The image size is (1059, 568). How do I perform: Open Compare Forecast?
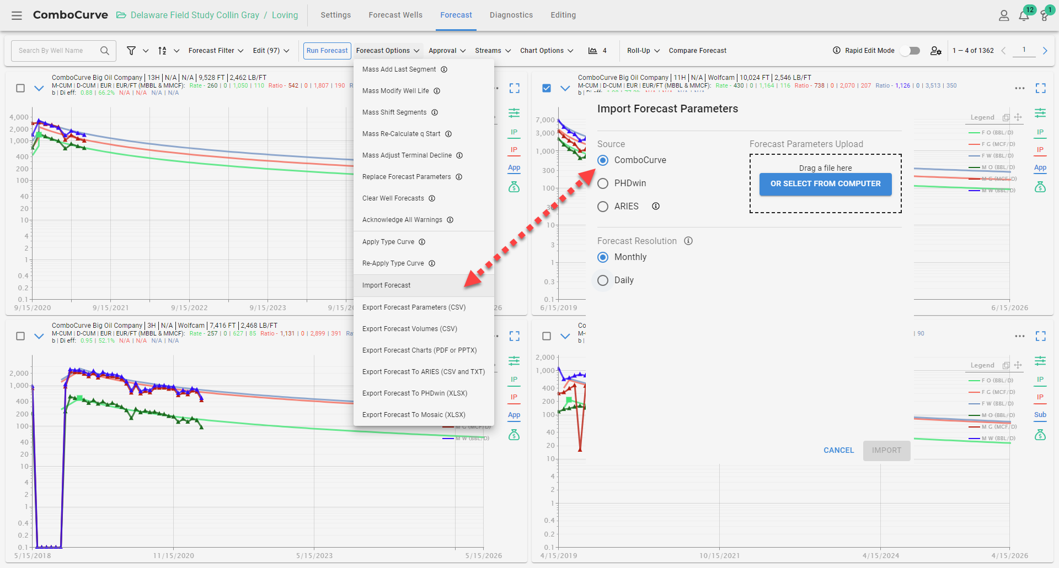click(698, 51)
